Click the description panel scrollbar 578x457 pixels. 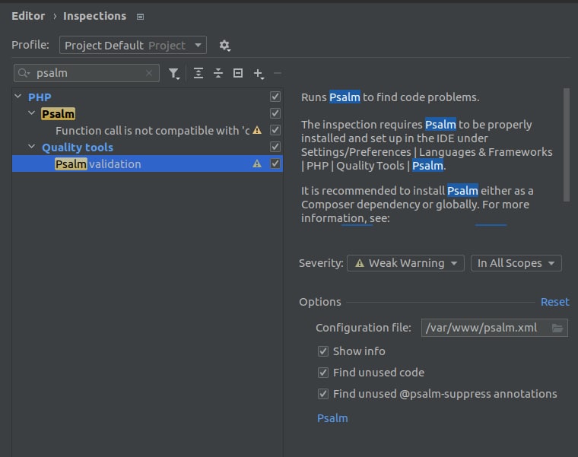click(567, 144)
